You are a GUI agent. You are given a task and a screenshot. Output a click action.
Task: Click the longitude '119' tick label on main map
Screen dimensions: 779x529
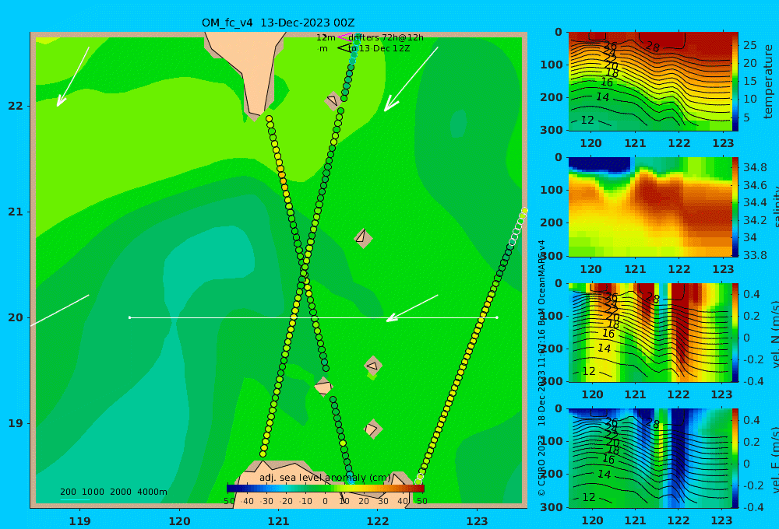pyautogui.click(x=79, y=521)
